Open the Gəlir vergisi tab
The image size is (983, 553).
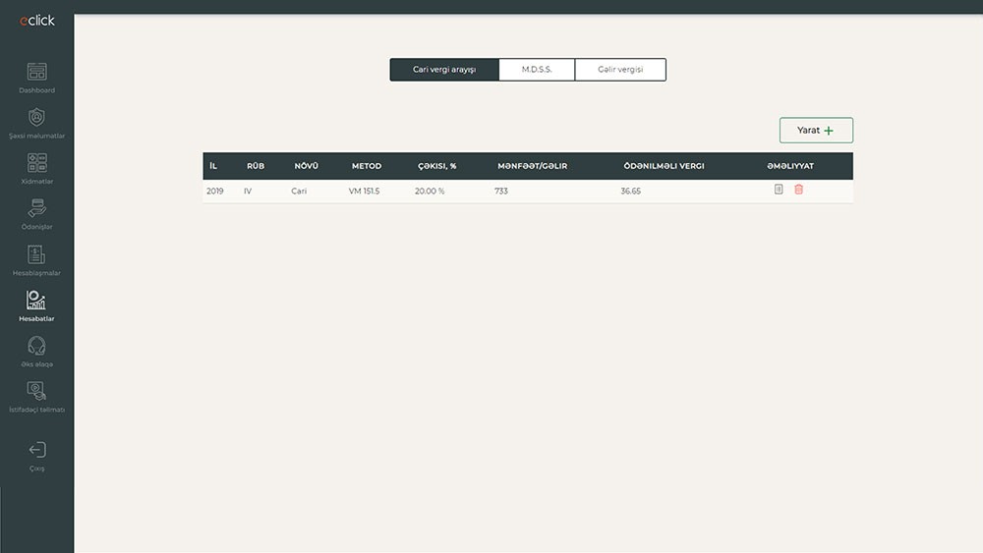point(620,70)
